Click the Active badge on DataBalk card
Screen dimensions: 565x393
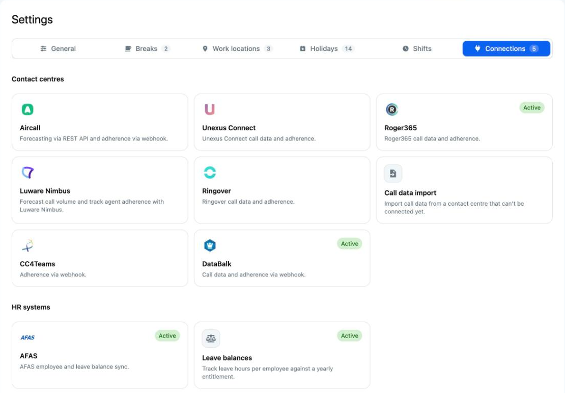coord(350,244)
